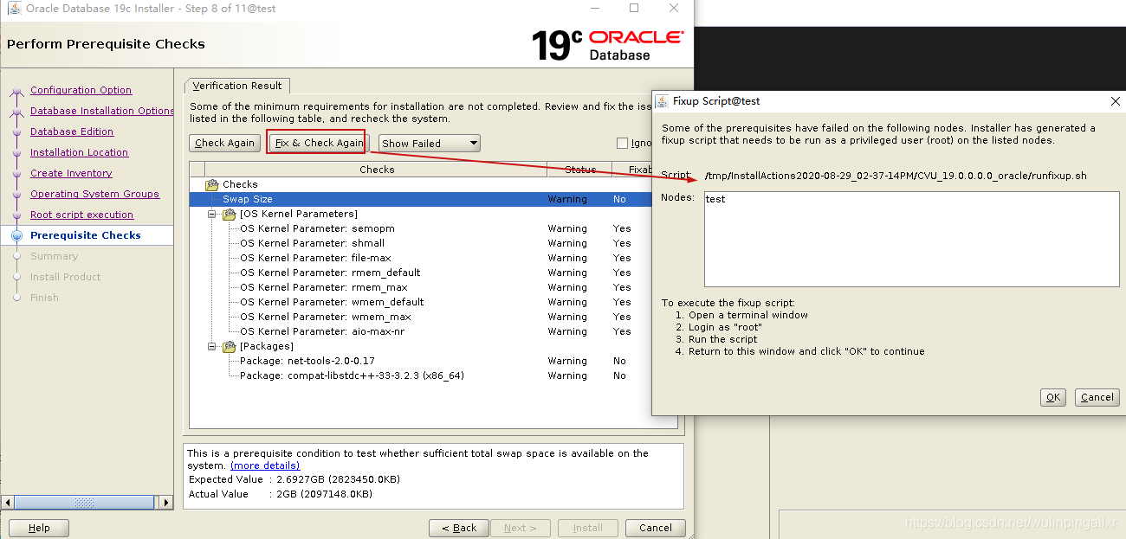Minimize the Oracle installer window
This screenshot has width=1126, height=539.
coord(594,9)
